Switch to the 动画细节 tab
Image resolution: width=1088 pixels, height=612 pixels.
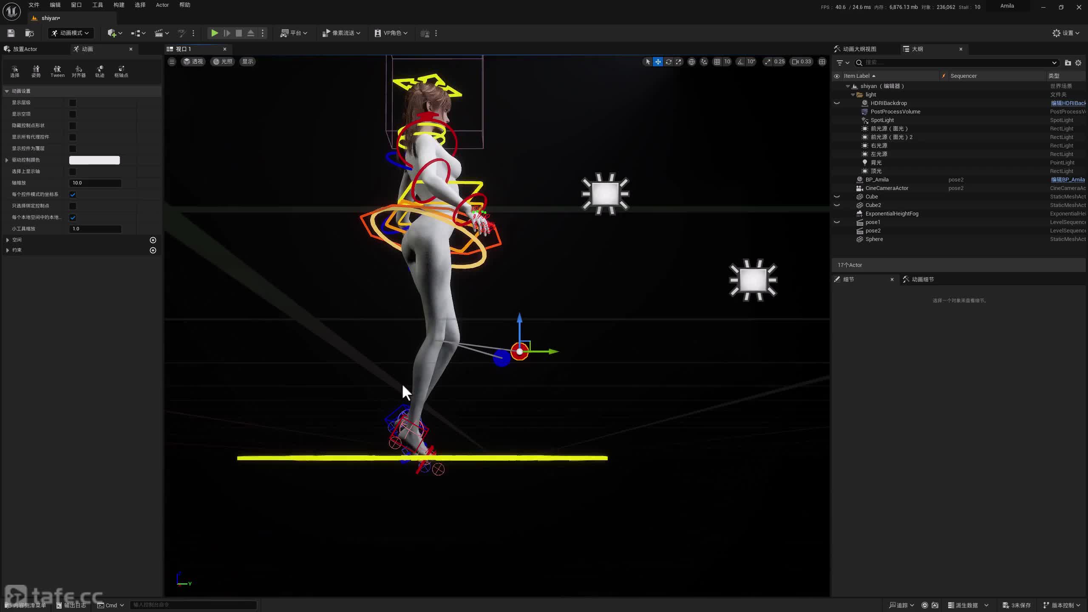[923, 280]
